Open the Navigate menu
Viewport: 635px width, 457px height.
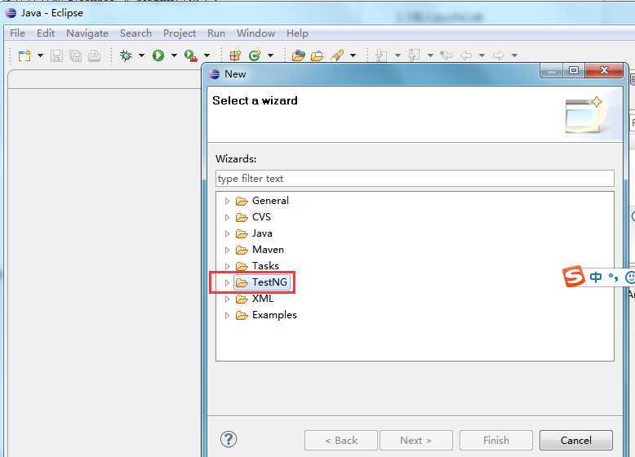click(87, 33)
